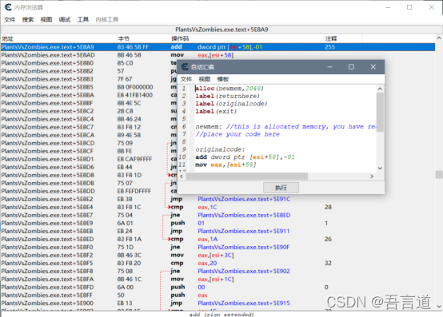Click the jump target text+5E90F operand

click(x=244, y=247)
